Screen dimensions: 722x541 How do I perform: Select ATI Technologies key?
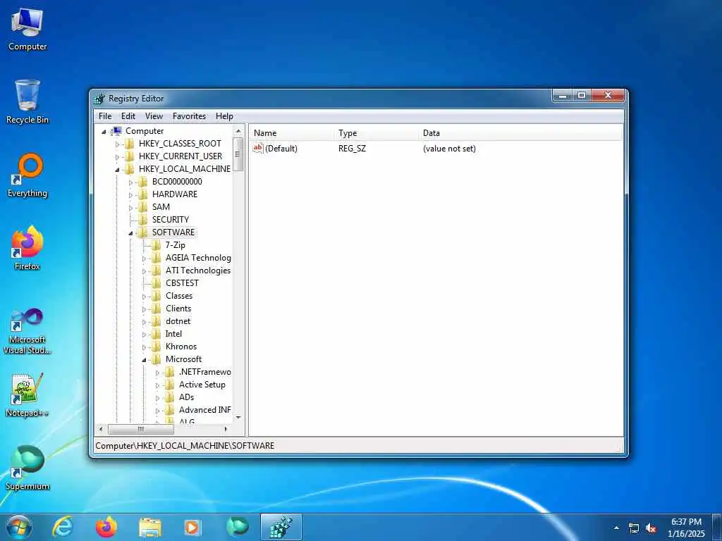(198, 270)
